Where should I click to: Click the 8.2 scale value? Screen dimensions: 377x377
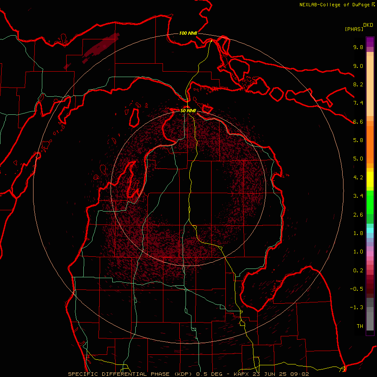pos(358,84)
